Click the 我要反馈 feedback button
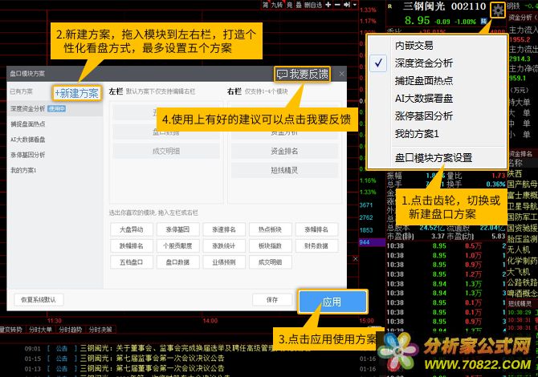 302,74
